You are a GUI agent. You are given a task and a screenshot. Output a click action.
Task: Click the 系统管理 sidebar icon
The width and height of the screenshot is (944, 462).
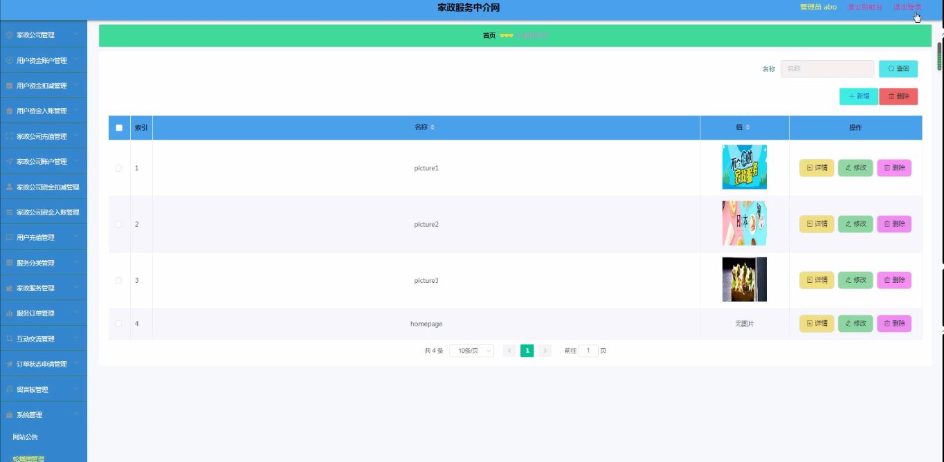pyautogui.click(x=9, y=415)
